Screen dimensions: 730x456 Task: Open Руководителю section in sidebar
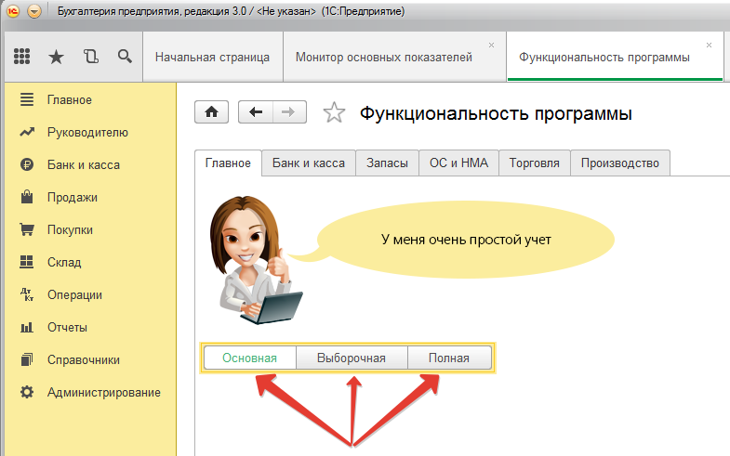(x=87, y=132)
